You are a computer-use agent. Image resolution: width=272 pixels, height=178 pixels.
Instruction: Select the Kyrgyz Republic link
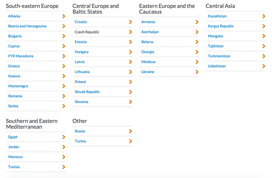click(x=221, y=26)
